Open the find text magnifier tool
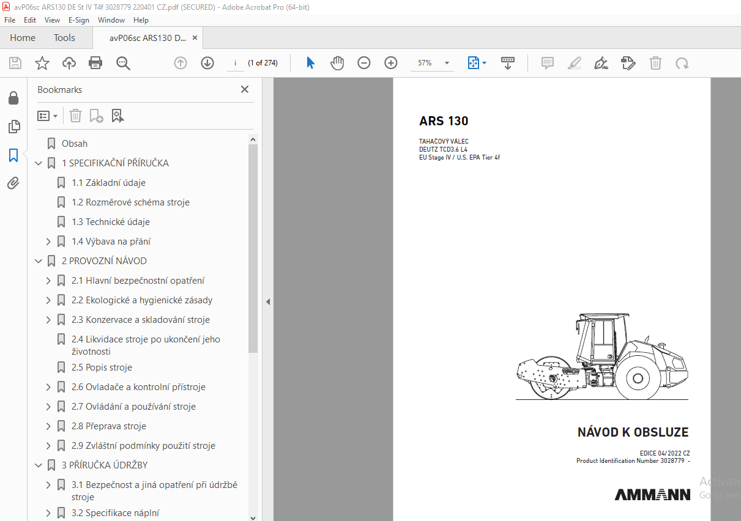Image resolution: width=741 pixels, height=521 pixels. coord(123,63)
